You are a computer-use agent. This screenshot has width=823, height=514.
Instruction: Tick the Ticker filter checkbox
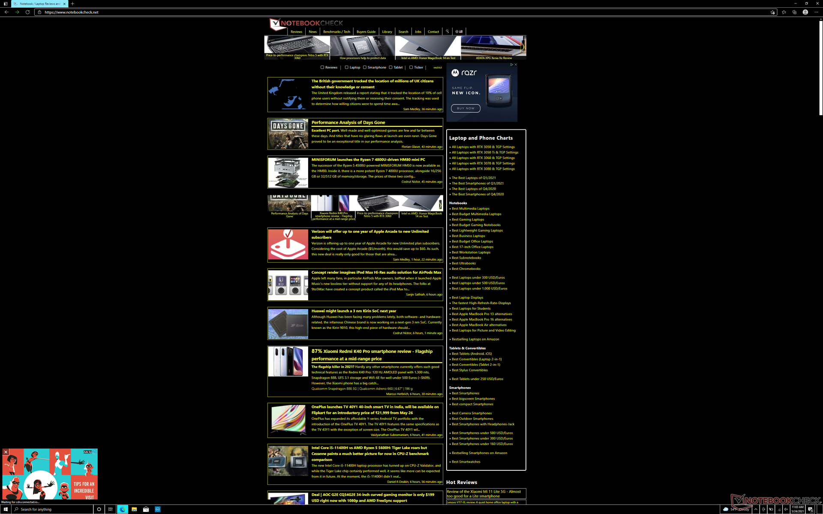(411, 67)
